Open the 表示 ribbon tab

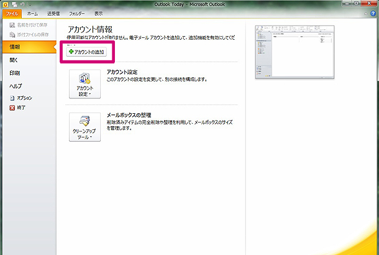[x=98, y=14]
